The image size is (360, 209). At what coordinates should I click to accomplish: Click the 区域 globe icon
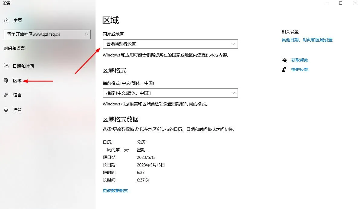point(6,80)
